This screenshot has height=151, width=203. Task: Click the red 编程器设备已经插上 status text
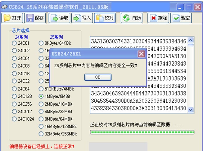[x=42, y=146]
